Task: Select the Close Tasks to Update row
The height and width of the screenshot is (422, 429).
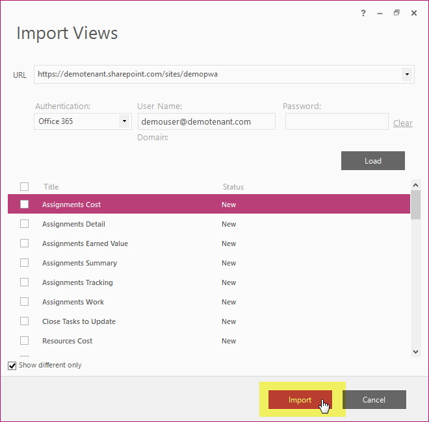Action: point(209,321)
